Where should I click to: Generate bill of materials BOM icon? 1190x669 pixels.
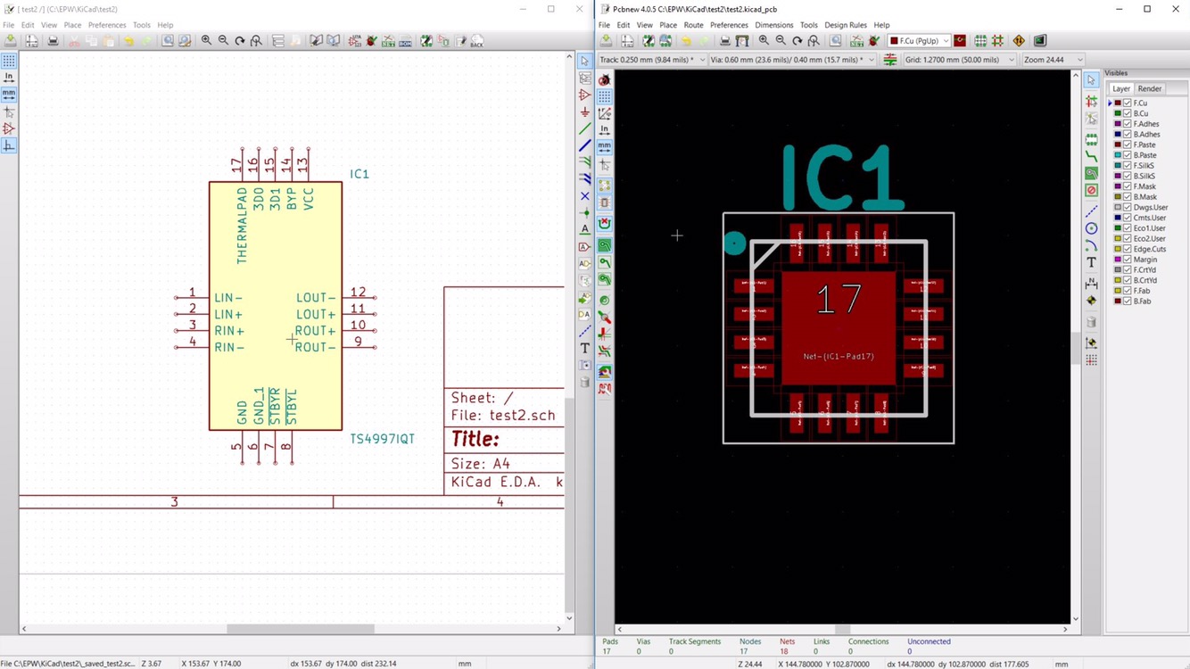tap(405, 41)
